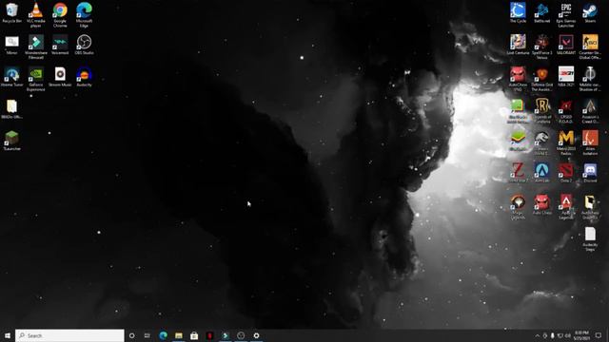This screenshot has width=609, height=342.
Task: Open the Windows Start menu
Action: [x=8, y=335]
